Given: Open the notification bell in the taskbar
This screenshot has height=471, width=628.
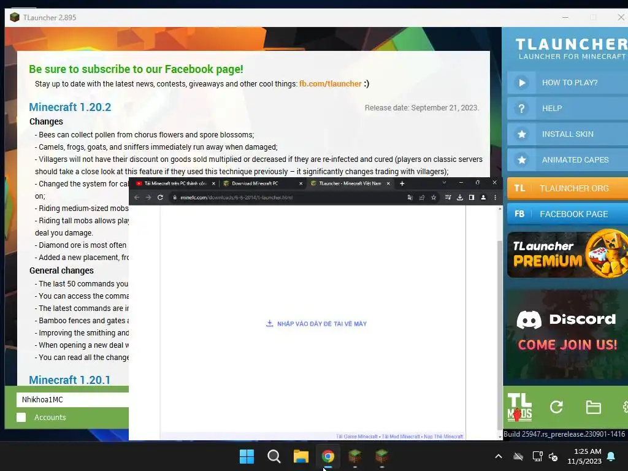Looking at the screenshot, I should (x=611, y=456).
